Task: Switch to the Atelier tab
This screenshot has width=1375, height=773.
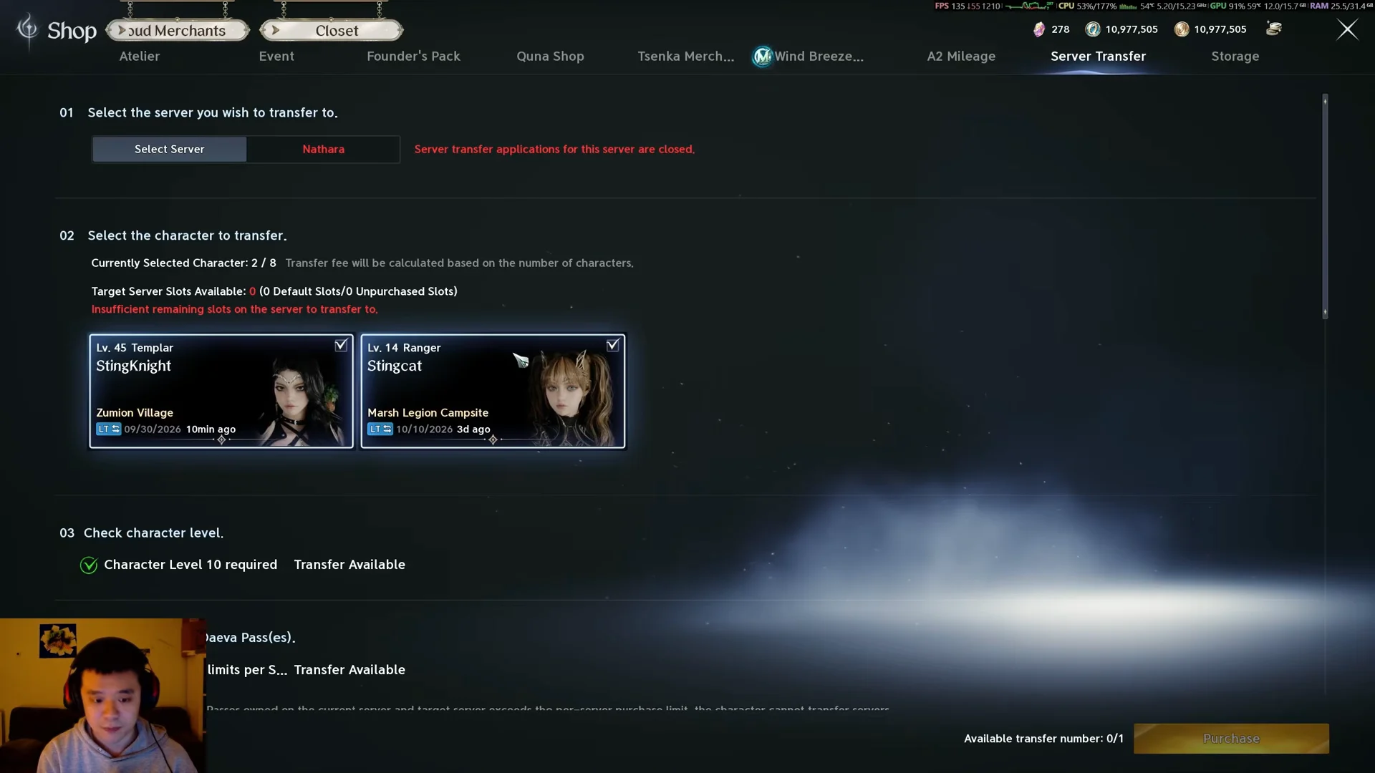Action: click(140, 57)
